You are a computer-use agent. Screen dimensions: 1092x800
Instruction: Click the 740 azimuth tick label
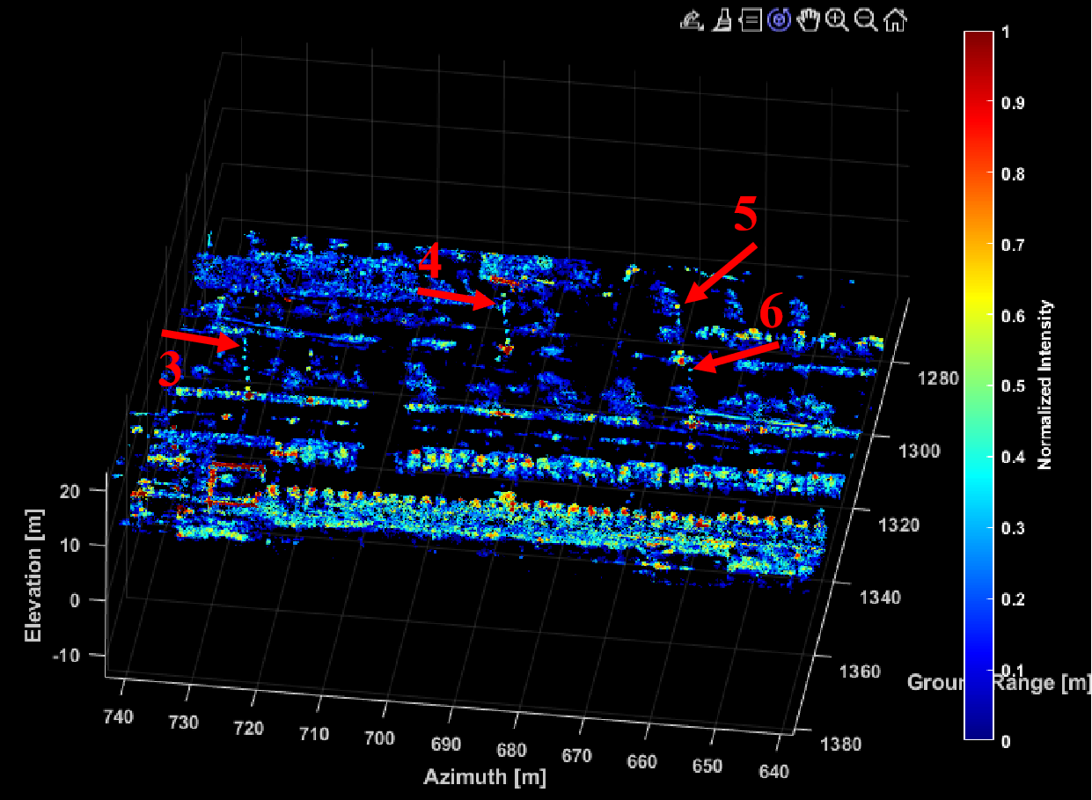pyautogui.click(x=118, y=716)
